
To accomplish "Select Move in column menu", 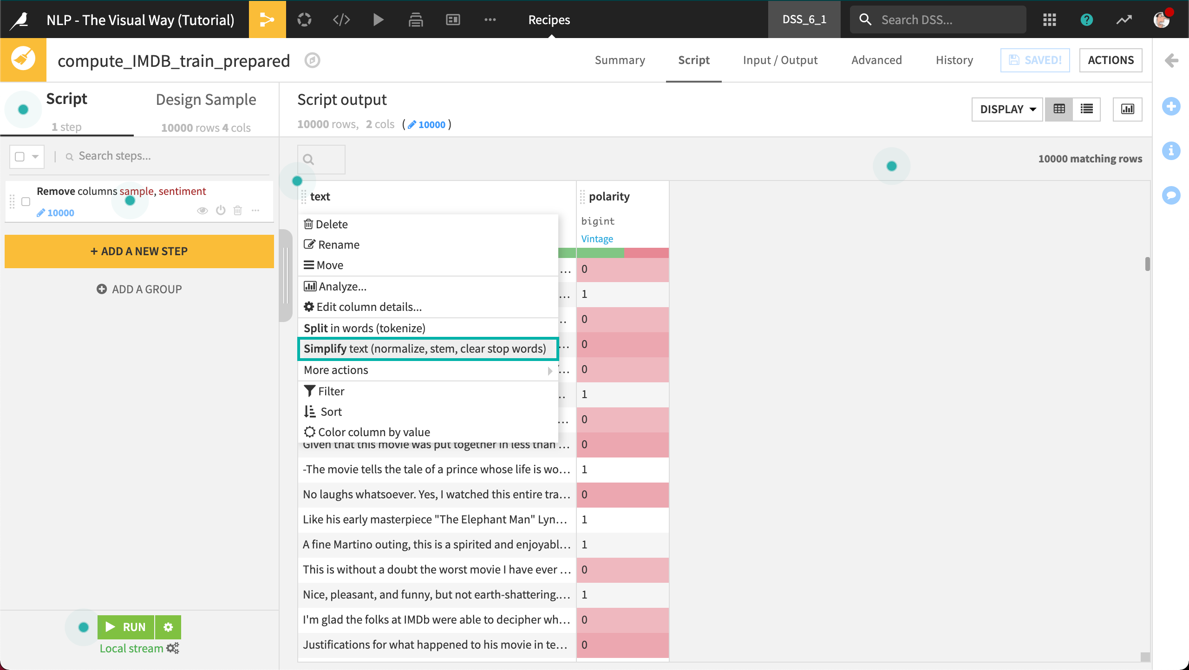I will point(428,265).
